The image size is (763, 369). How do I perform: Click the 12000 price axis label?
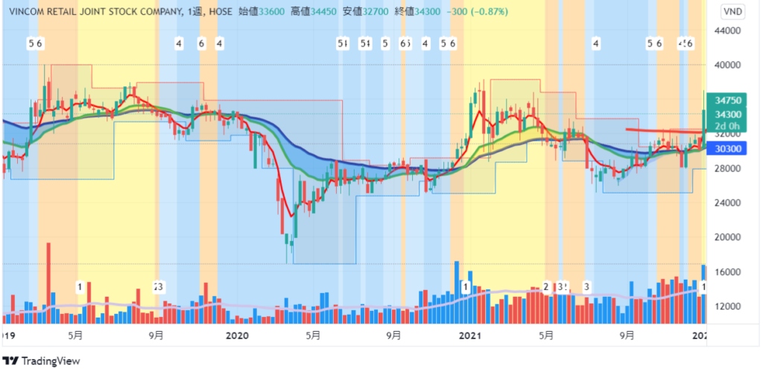[x=729, y=307]
